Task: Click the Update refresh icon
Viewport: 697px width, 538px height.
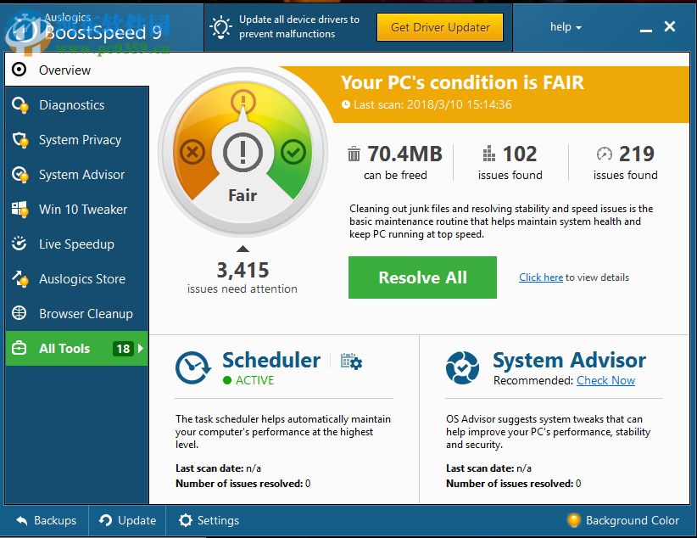Action: [105, 519]
